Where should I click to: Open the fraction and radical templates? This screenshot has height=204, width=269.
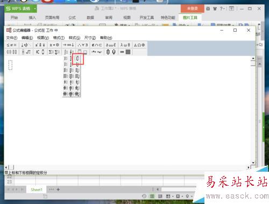coord(26,52)
